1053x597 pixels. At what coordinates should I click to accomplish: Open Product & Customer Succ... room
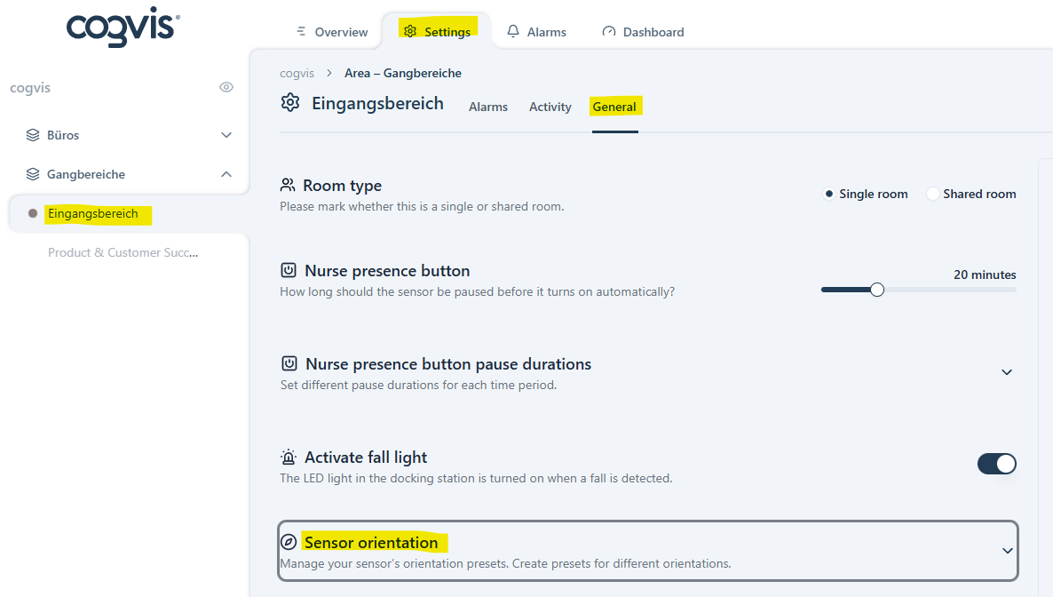tap(123, 252)
